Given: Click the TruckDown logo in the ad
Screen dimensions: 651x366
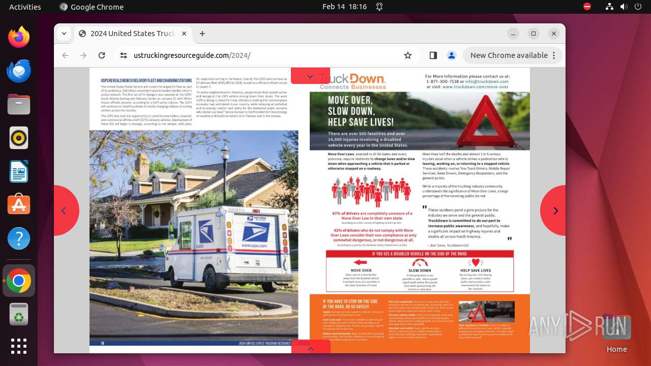Looking at the screenshot, I should point(352,81).
